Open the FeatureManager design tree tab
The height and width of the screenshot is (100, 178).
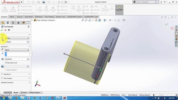[3, 23]
